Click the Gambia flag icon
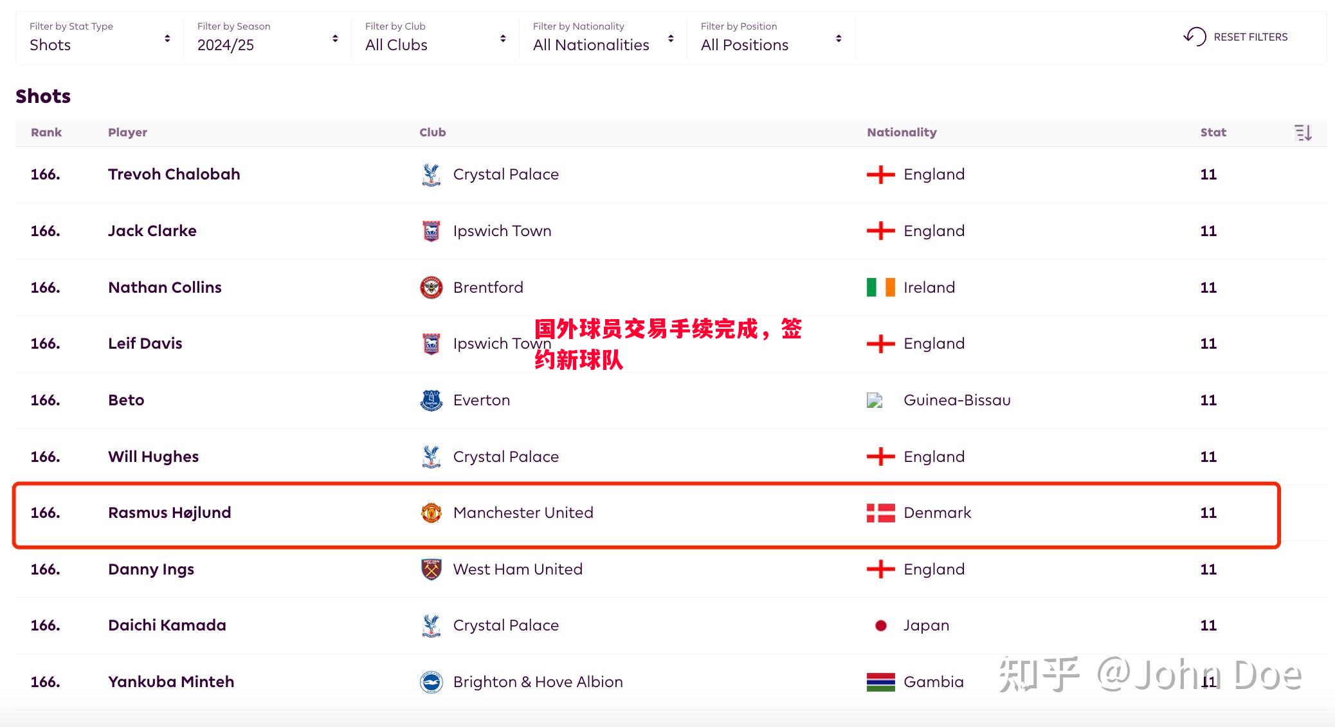The width and height of the screenshot is (1335, 727). [880, 682]
